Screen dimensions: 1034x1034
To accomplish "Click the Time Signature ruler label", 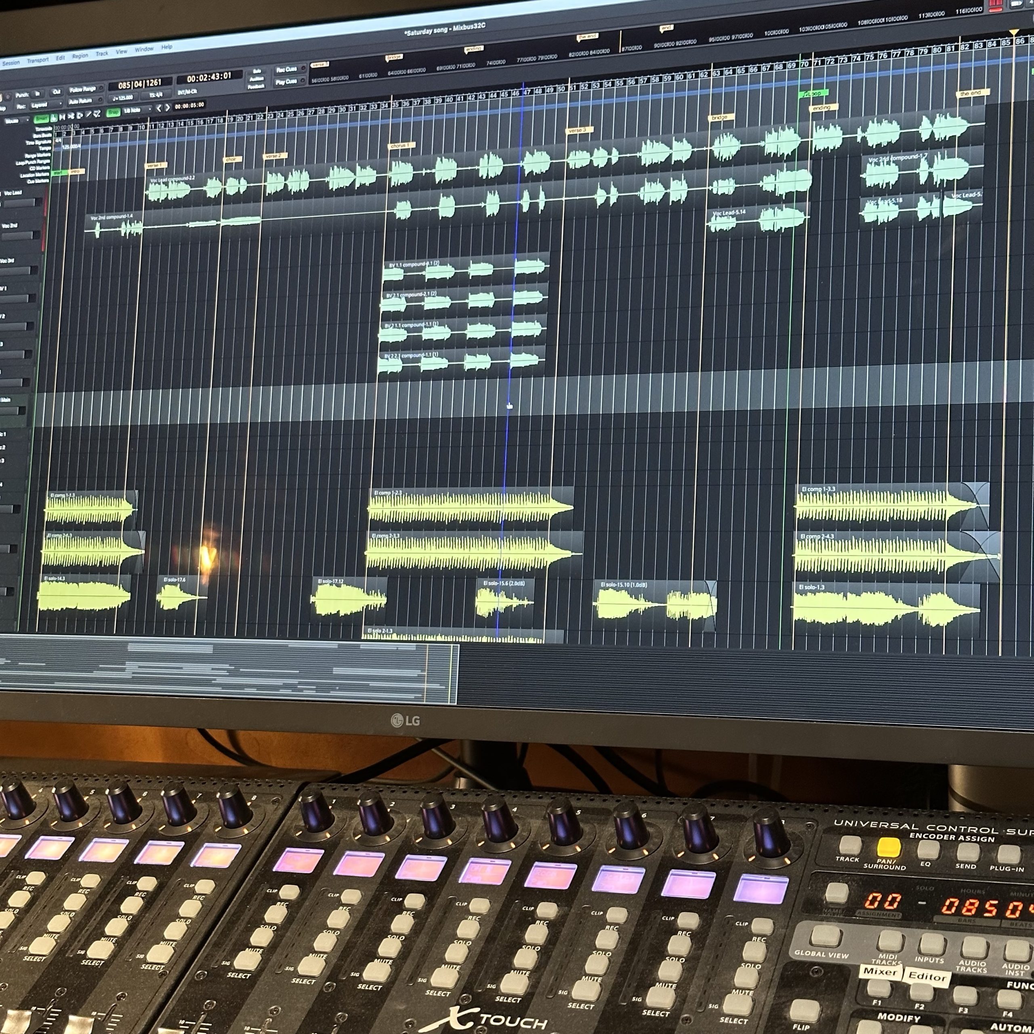I will coord(38,143).
